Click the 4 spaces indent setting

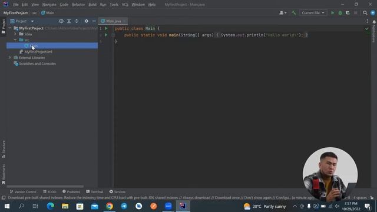coord(360,198)
